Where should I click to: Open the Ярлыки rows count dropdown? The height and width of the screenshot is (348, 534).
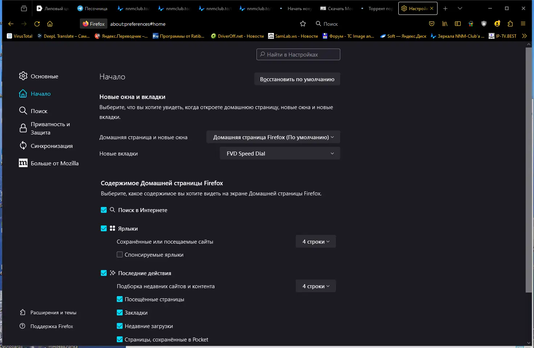click(x=316, y=242)
